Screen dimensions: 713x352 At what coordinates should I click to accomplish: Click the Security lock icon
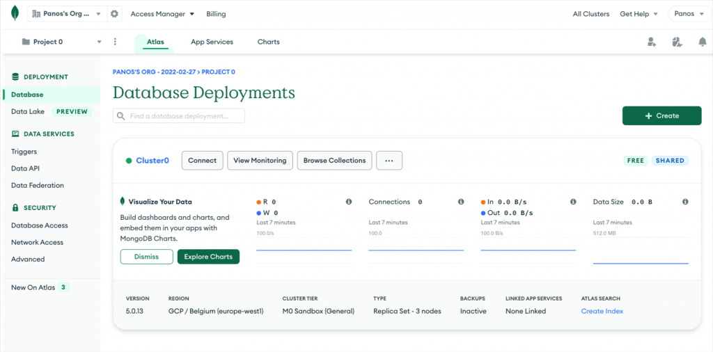coord(16,207)
